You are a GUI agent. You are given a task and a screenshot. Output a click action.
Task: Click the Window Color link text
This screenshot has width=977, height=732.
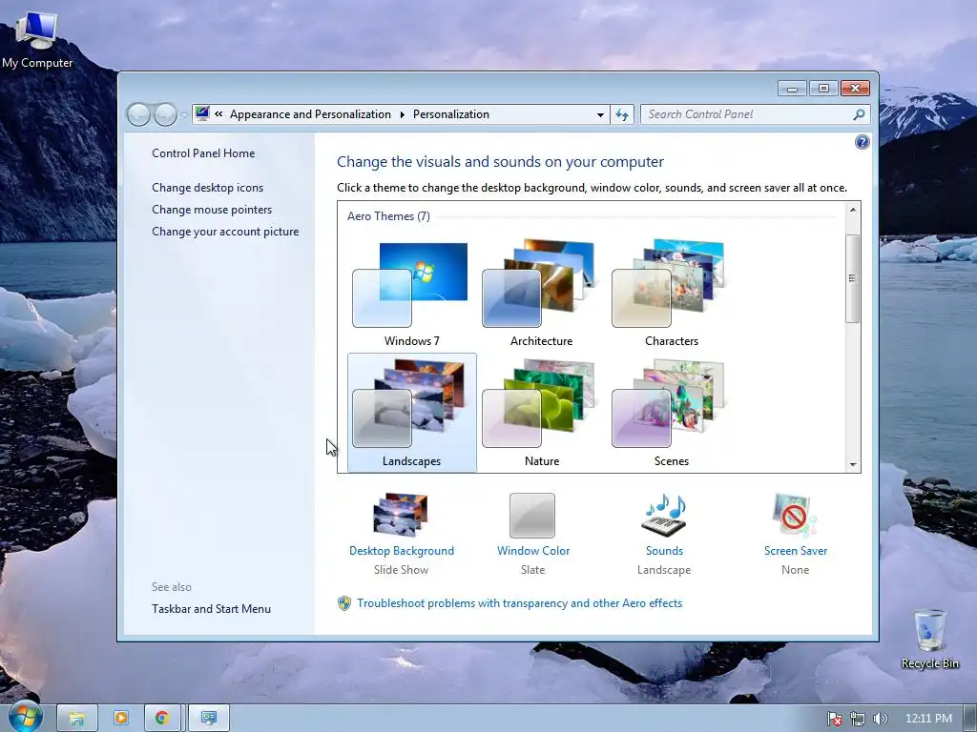533,551
